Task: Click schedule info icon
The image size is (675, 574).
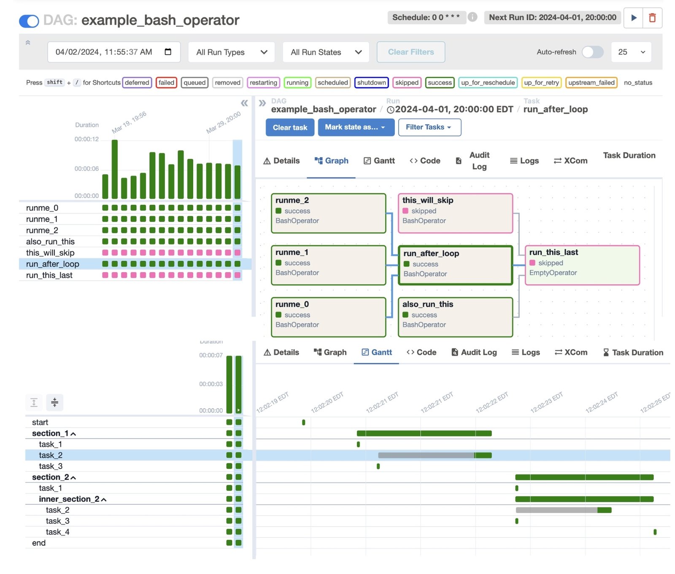Action: click(472, 17)
